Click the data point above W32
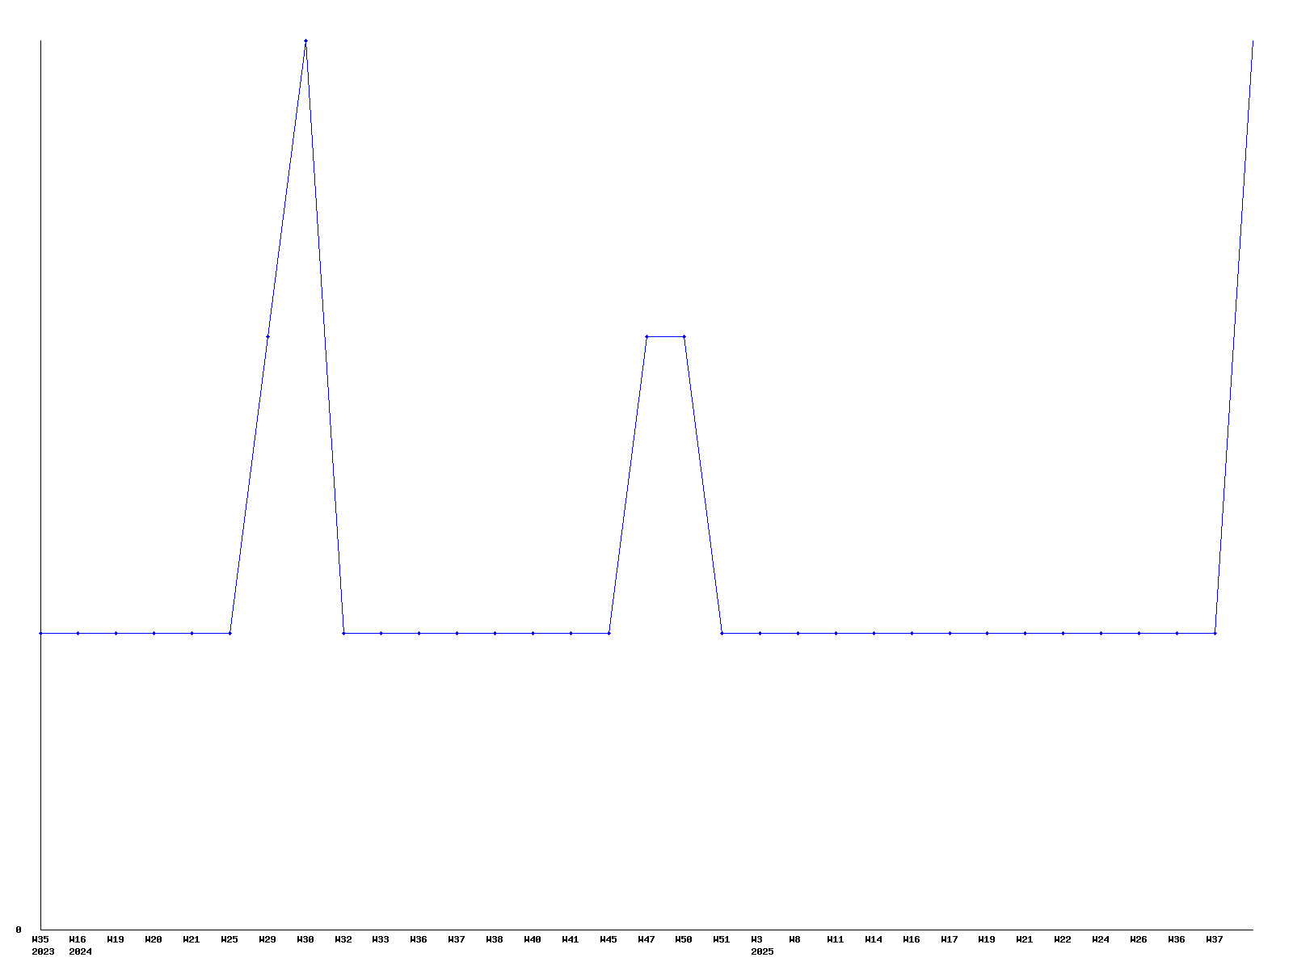 click(343, 633)
